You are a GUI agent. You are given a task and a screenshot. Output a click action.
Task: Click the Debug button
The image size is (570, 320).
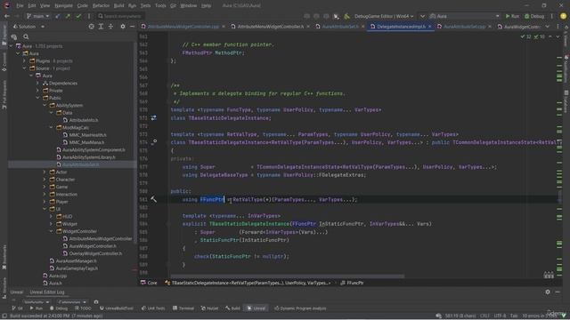[534, 16]
